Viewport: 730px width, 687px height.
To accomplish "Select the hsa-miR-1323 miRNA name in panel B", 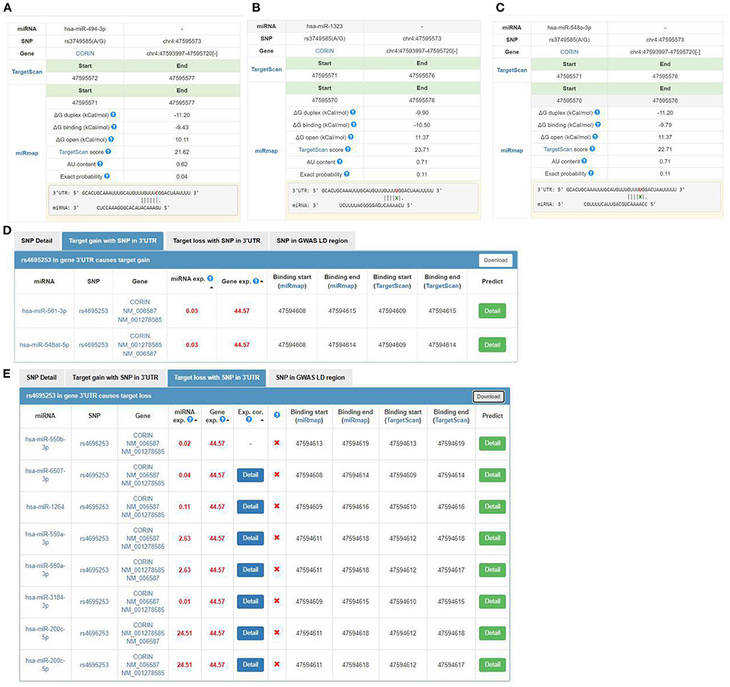I will click(325, 26).
